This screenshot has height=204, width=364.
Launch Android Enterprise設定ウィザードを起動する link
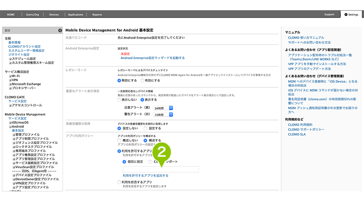coord(153,58)
